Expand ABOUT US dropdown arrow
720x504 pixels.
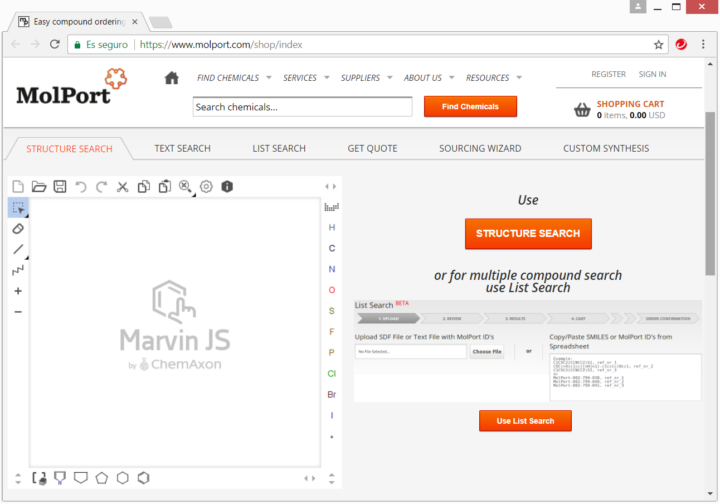451,77
